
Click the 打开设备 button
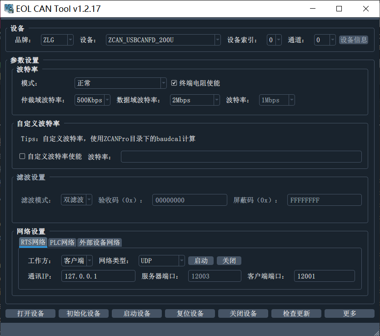click(x=30, y=313)
